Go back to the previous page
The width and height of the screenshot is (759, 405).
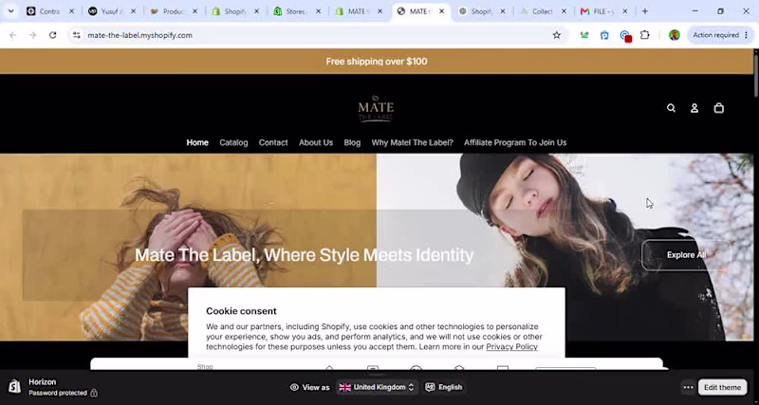coord(13,35)
